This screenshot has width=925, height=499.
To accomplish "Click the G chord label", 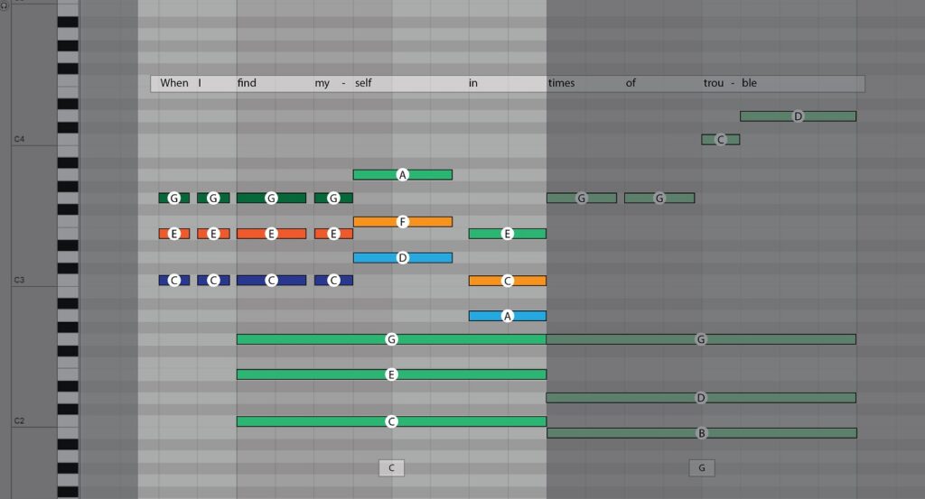I will pos(701,467).
